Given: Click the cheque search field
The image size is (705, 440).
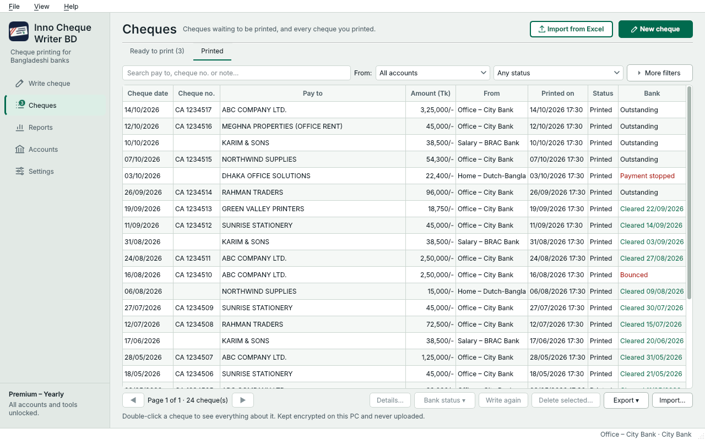Looking at the screenshot, I should click(x=236, y=73).
